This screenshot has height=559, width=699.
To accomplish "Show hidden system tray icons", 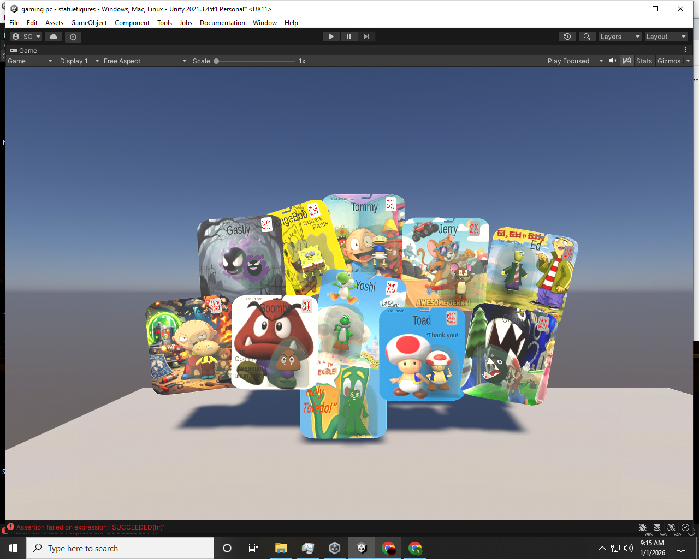I will pos(602,548).
